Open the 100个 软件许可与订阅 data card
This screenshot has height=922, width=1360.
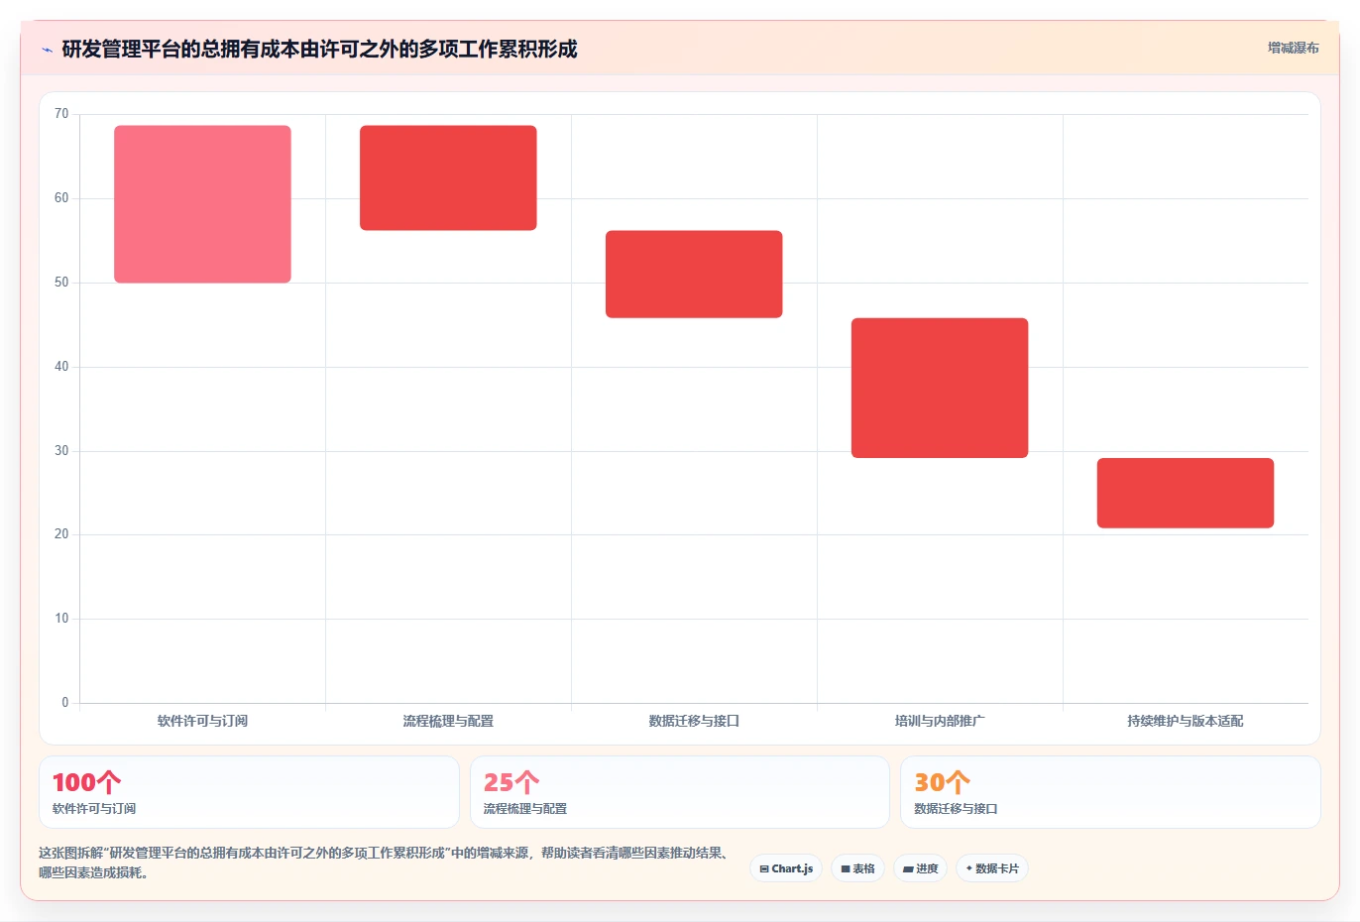click(x=249, y=792)
